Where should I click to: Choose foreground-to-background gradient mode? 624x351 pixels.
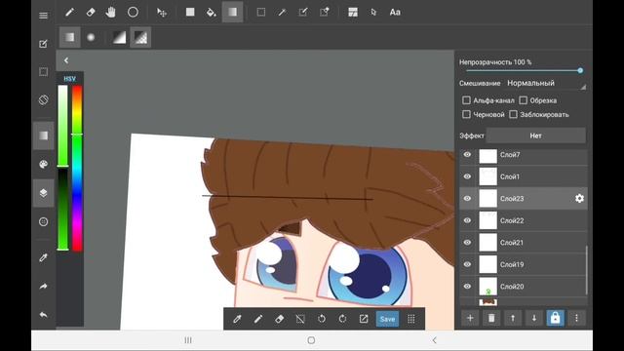click(x=119, y=37)
